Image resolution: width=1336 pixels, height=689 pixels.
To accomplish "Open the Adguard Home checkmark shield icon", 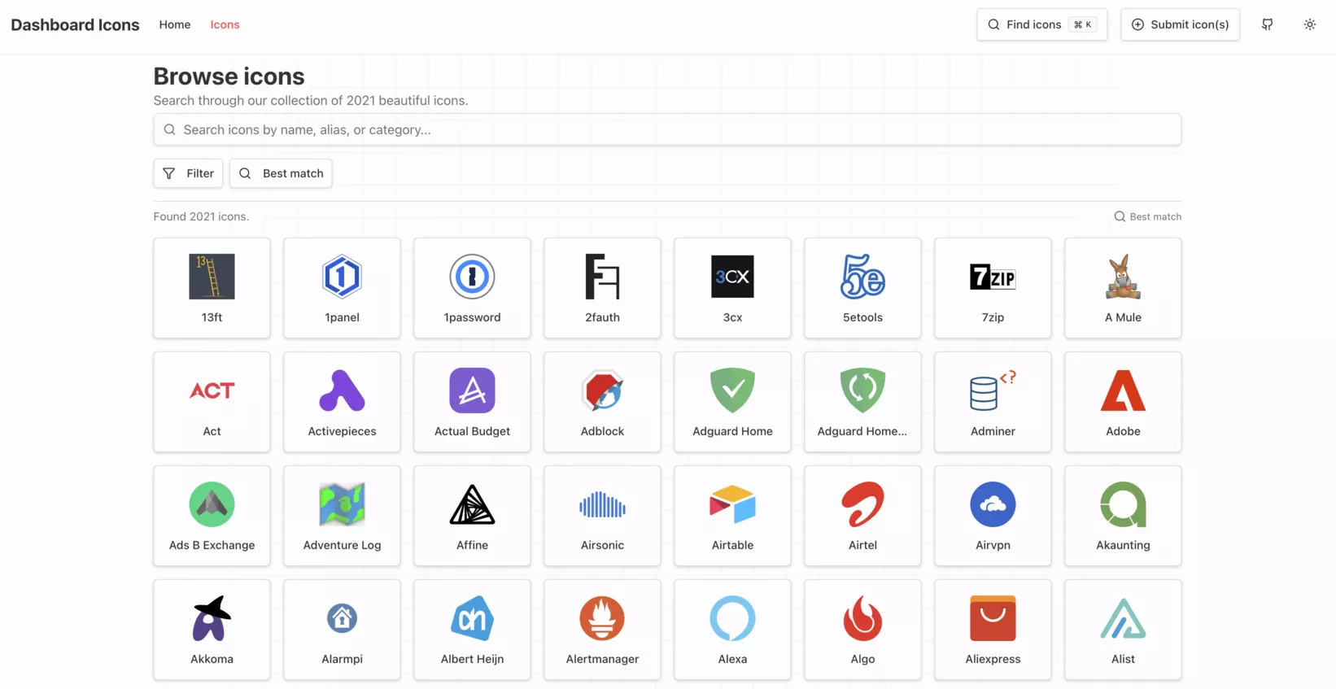I will click(732, 402).
